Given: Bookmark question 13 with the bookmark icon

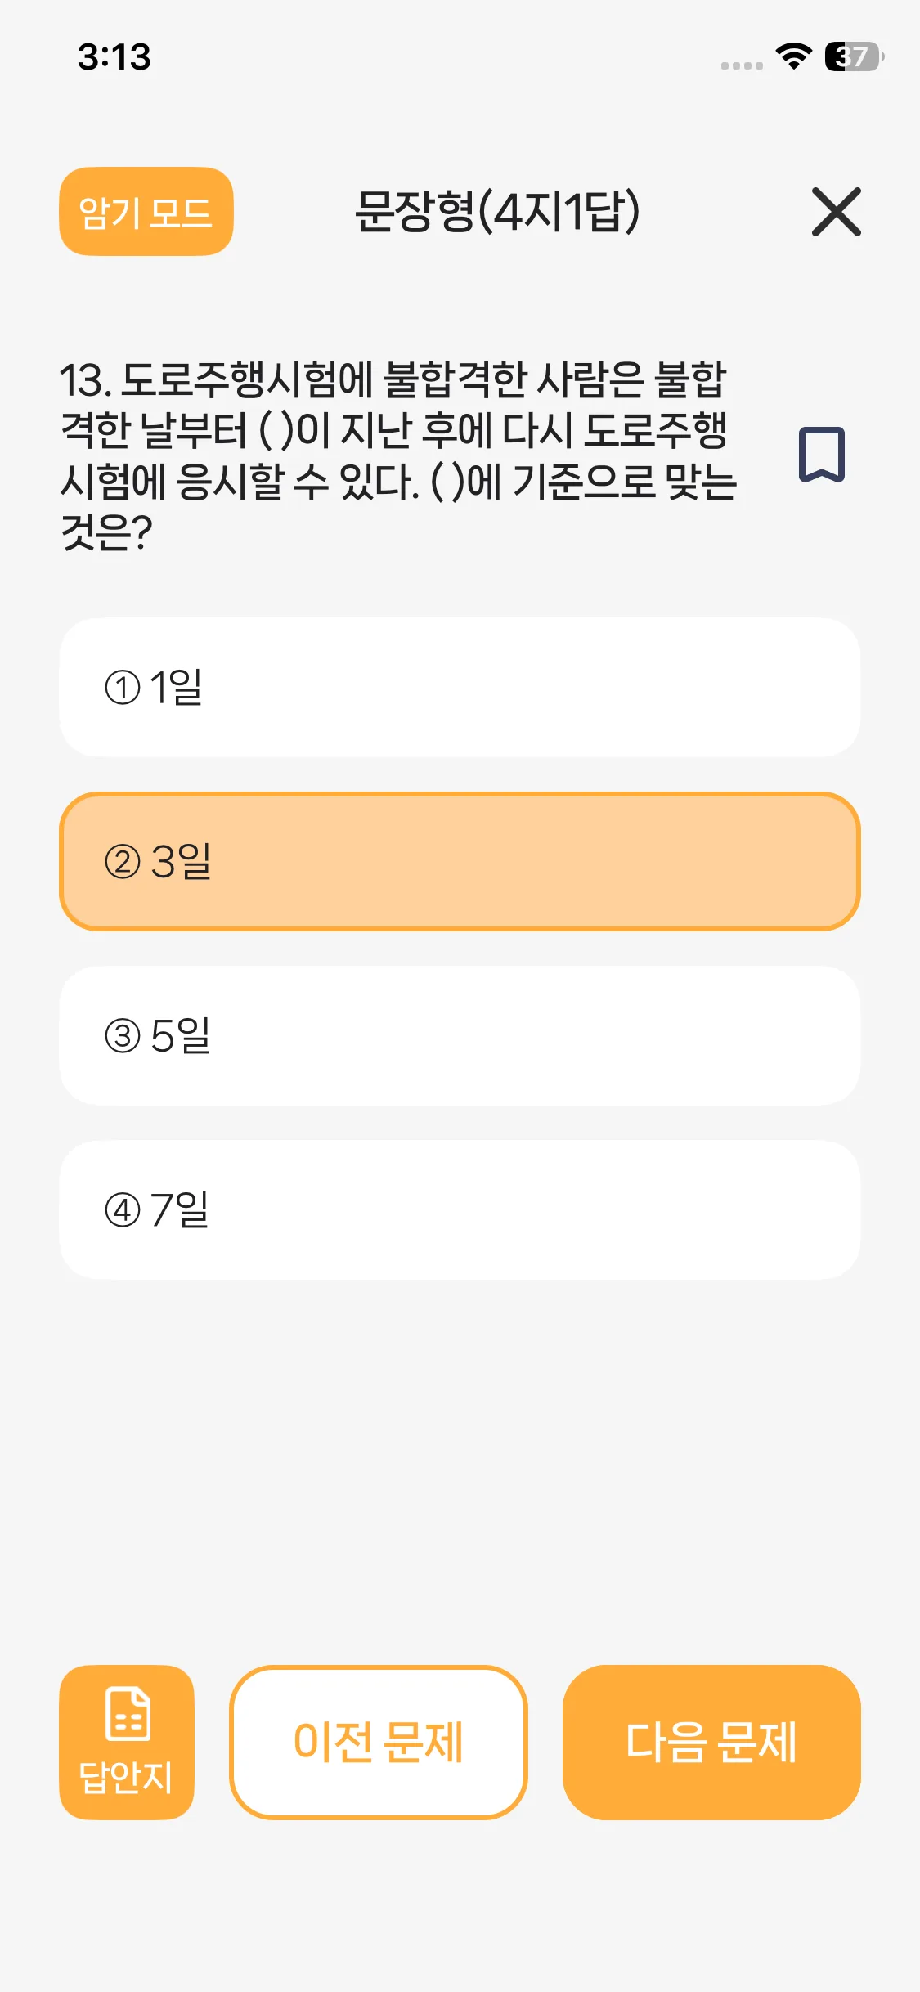Looking at the screenshot, I should [x=821, y=454].
